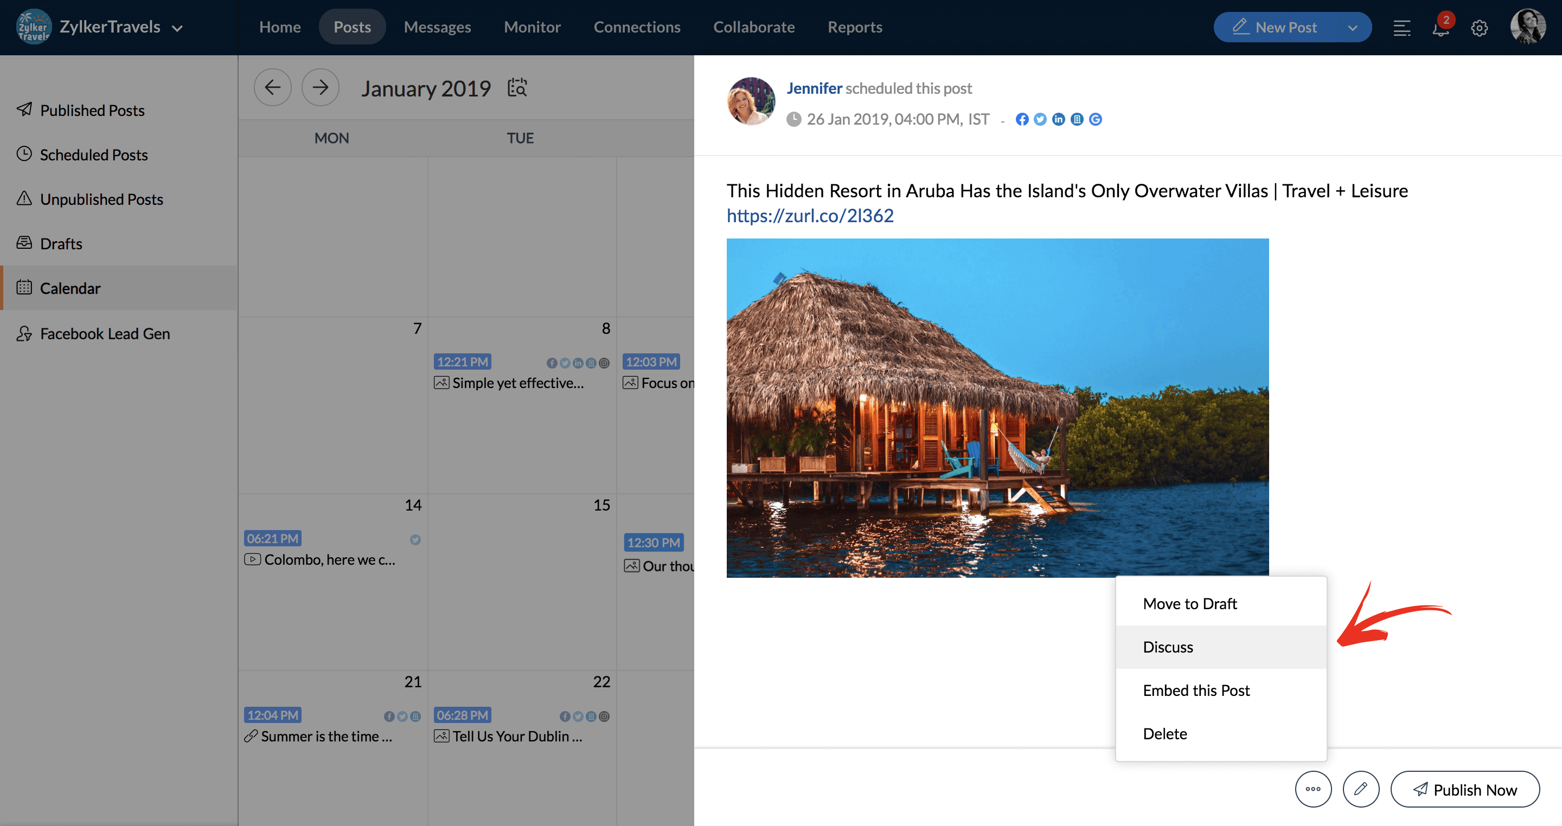Go to previous month arrow
1562x826 pixels.
pyautogui.click(x=272, y=88)
